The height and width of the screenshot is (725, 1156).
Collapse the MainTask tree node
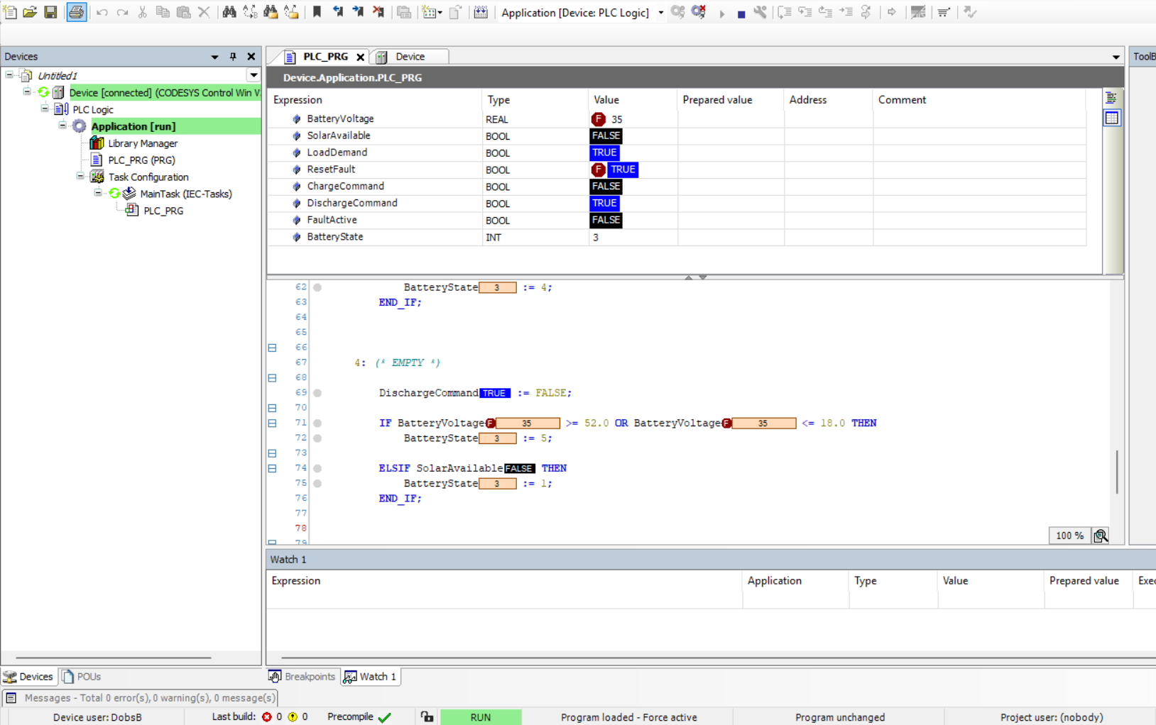click(x=98, y=192)
